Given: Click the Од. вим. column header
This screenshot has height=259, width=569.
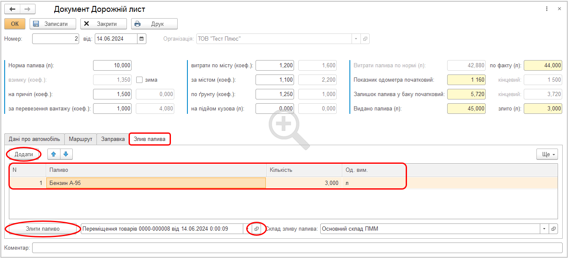Looking at the screenshot, I should click(374, 170).
